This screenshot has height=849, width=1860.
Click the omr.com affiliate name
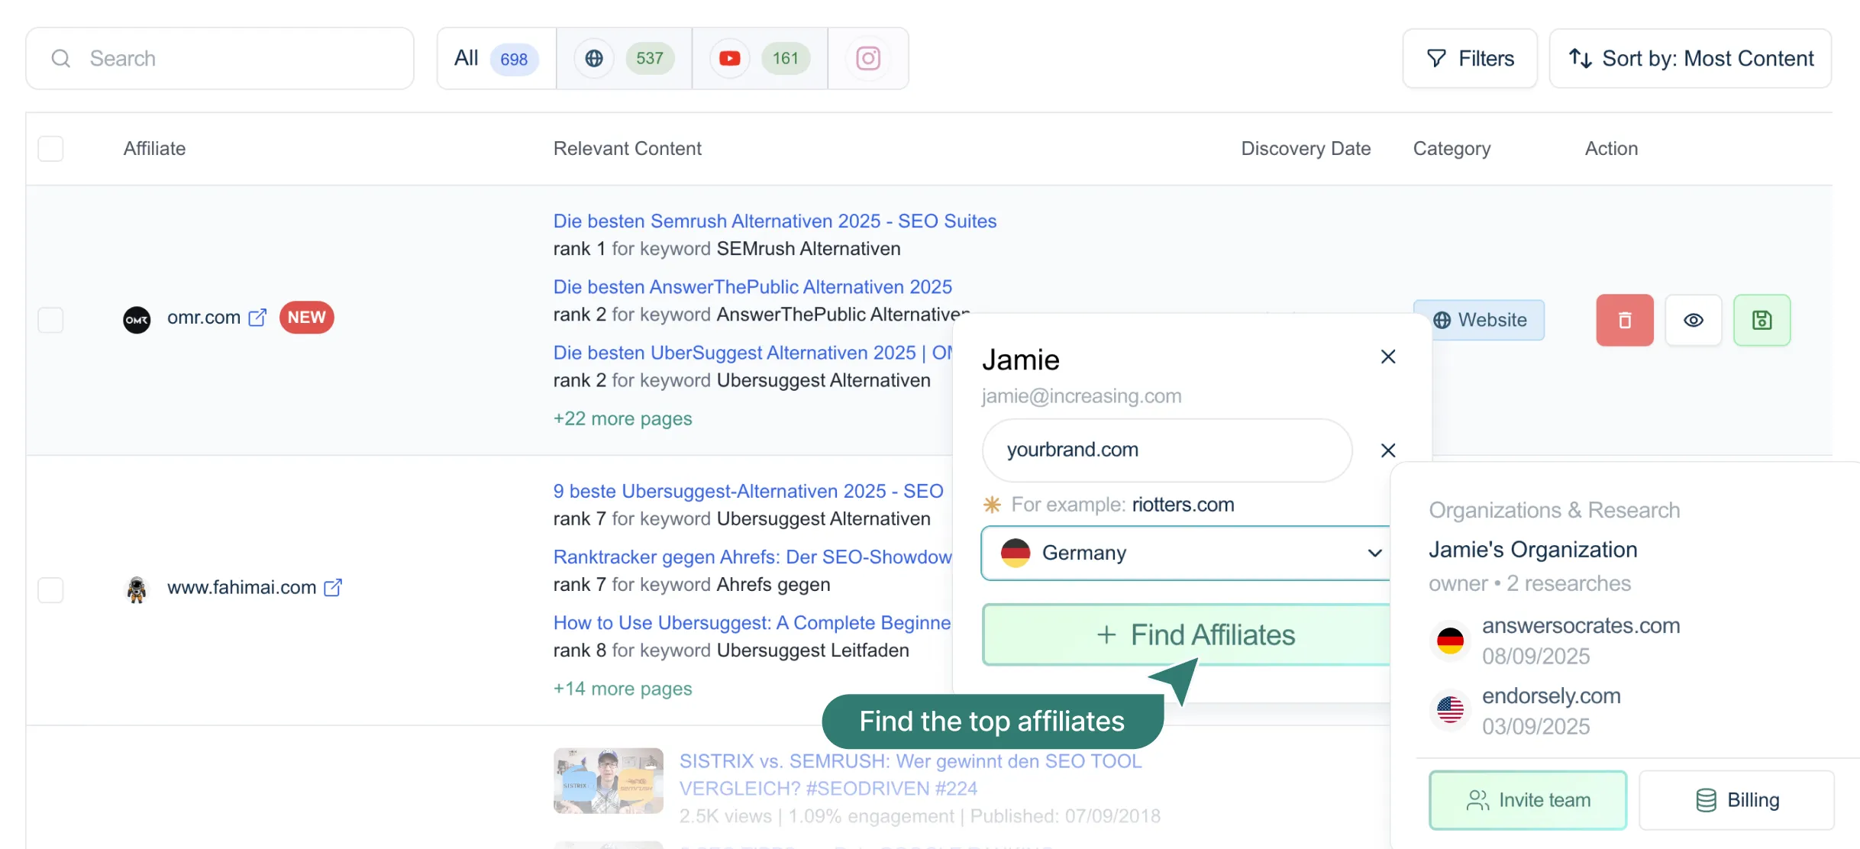[204, 318]
